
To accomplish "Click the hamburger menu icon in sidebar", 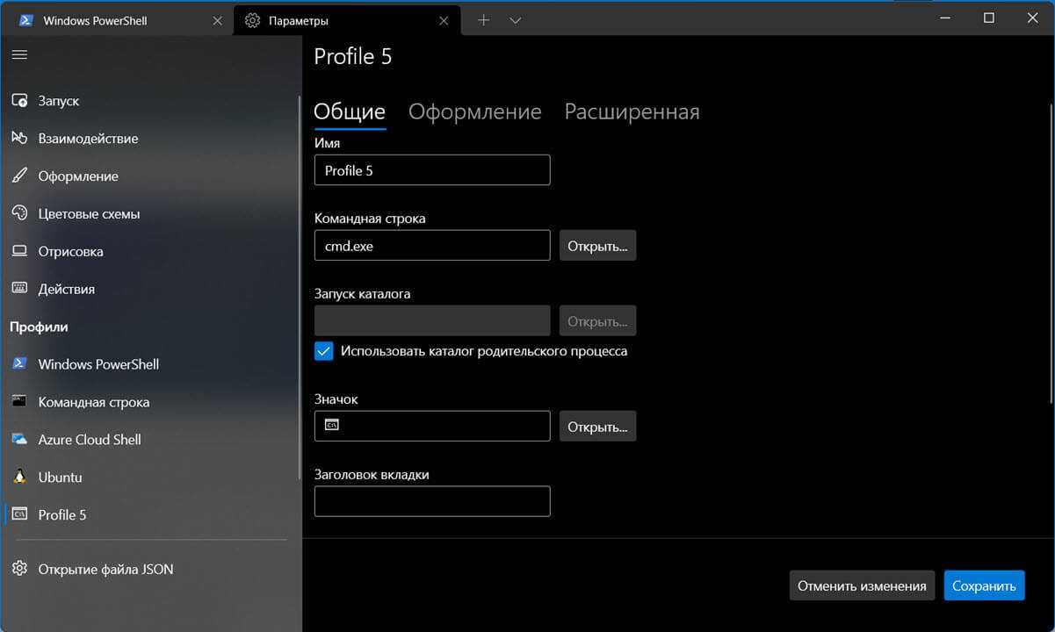I will click(x=19, y=54).
